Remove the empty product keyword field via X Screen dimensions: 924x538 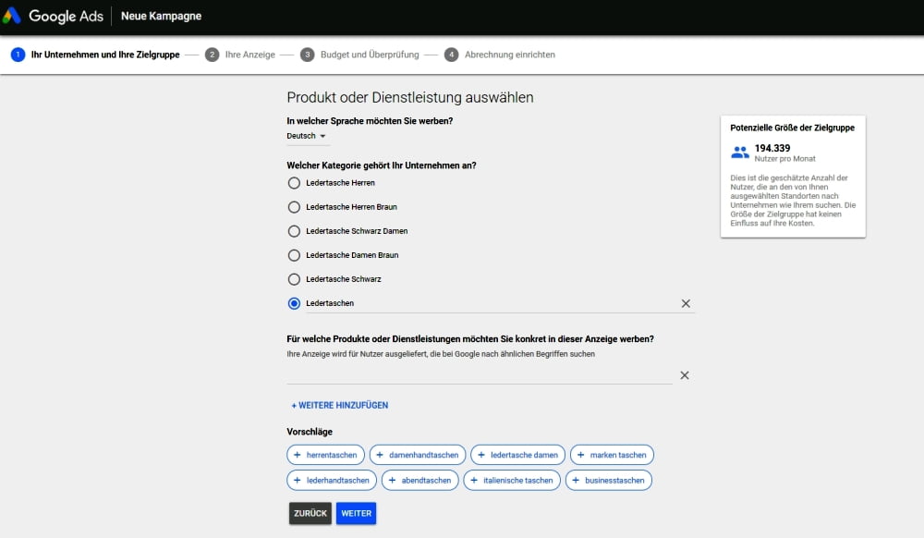[x=684, y=375]
